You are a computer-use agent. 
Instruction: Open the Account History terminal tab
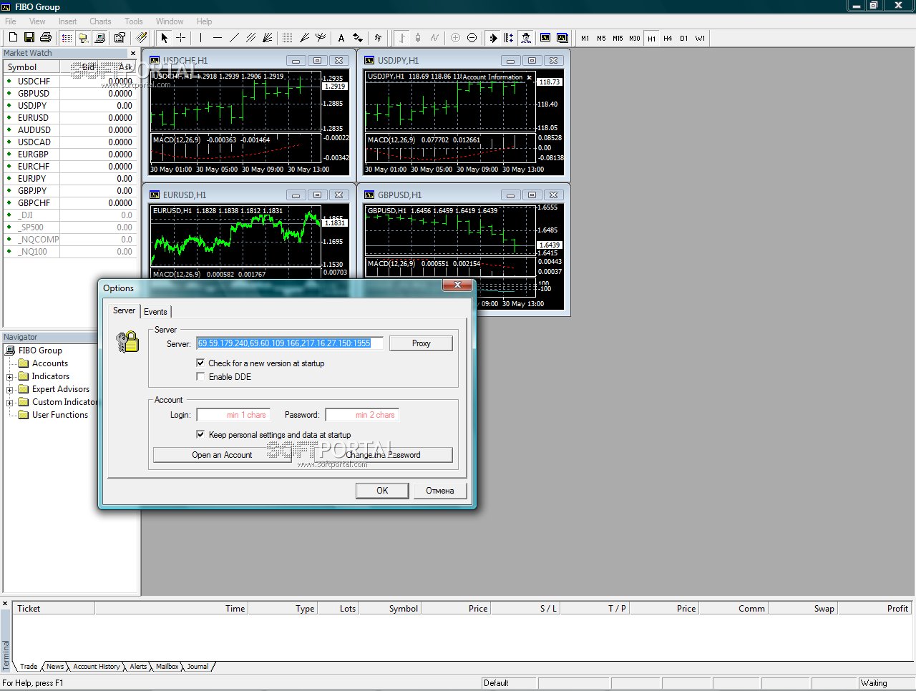(97, 667)
